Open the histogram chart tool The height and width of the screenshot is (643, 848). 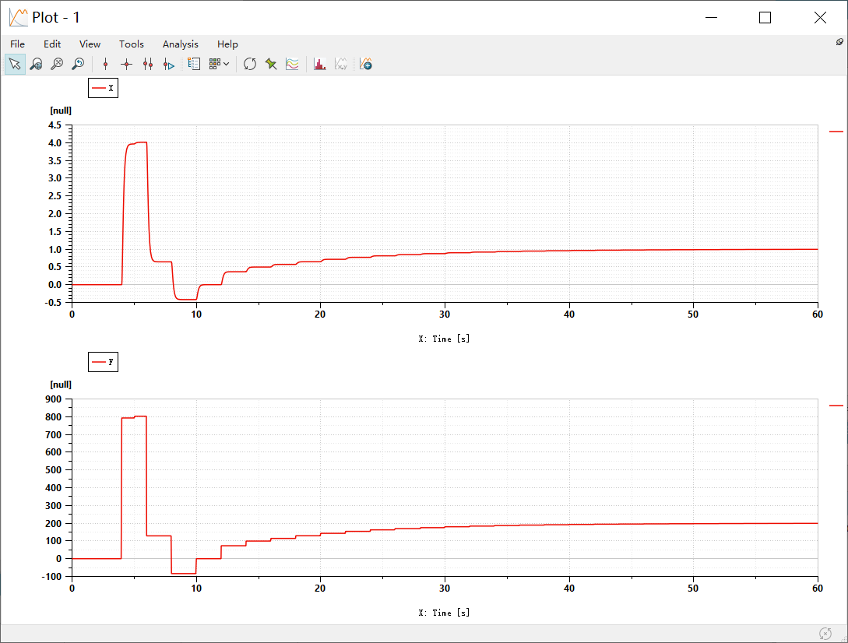(x=319, y=65)
